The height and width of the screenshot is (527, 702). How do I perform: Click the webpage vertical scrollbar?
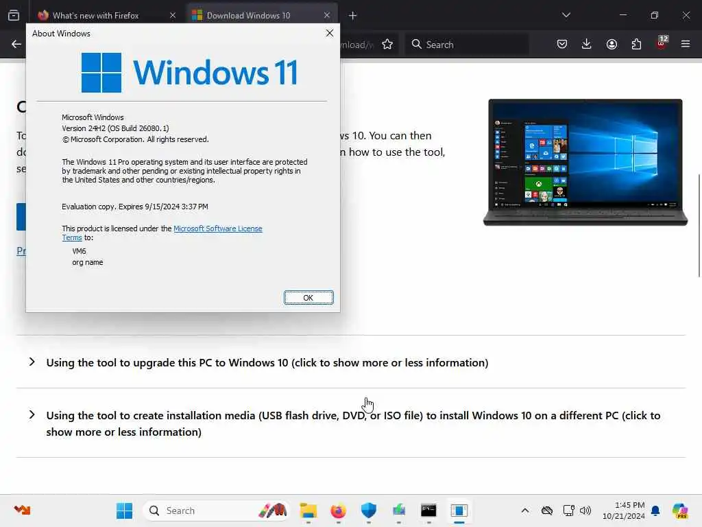click(699, 225)
